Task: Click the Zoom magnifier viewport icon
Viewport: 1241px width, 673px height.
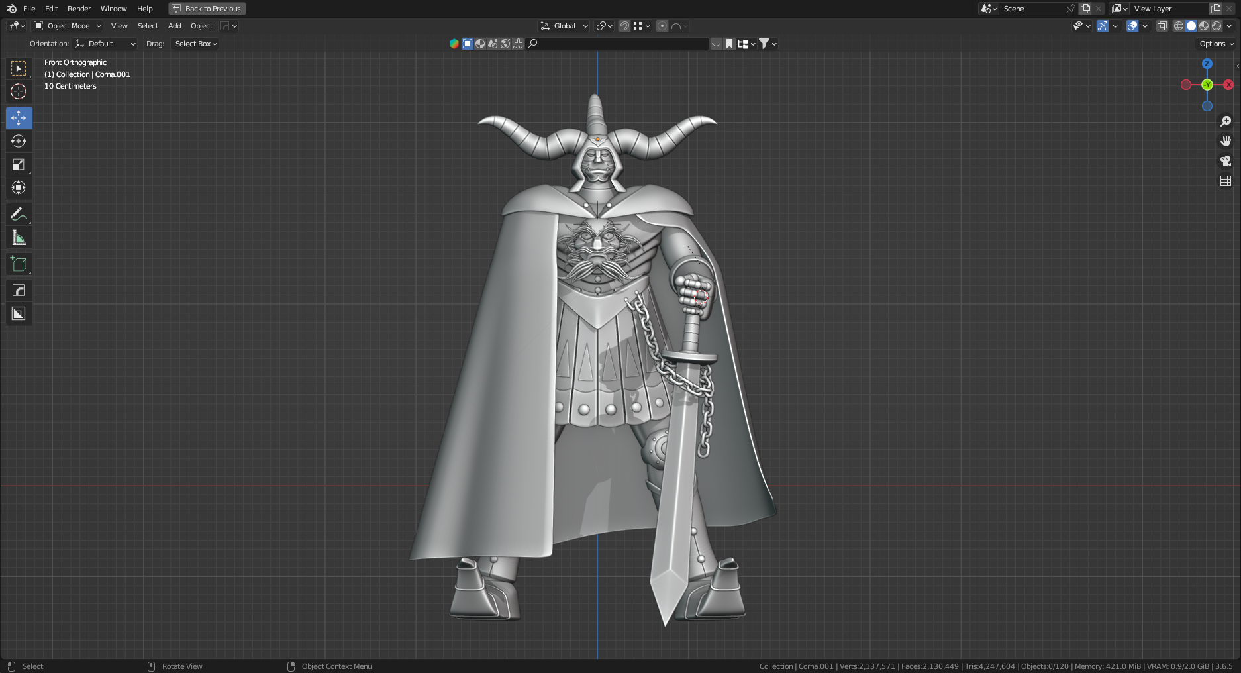Action: (1226, 121)
